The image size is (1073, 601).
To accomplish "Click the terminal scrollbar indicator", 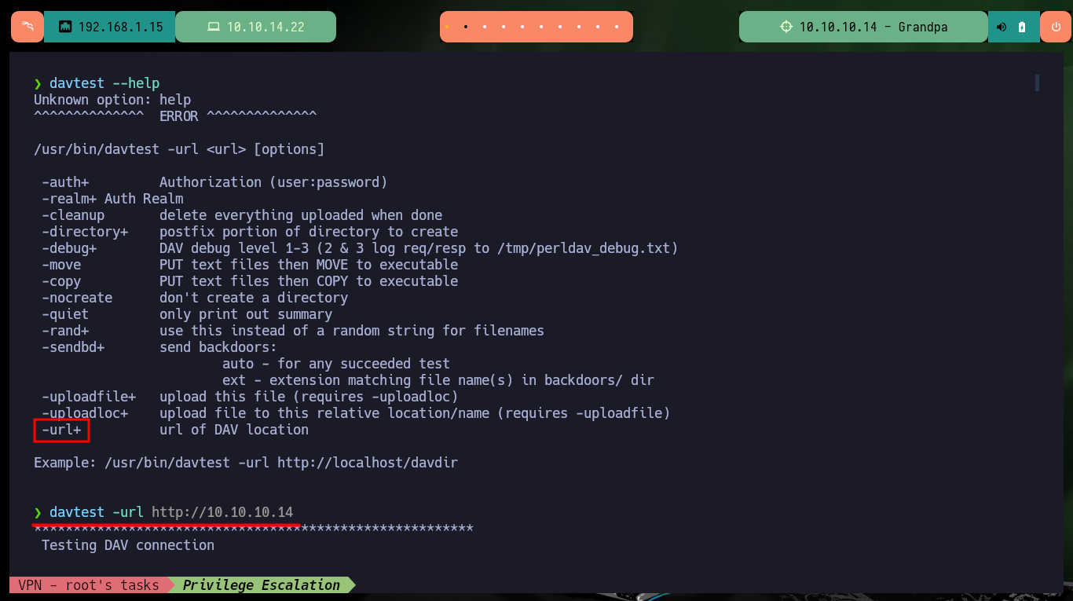I will tap(1037, 82).
